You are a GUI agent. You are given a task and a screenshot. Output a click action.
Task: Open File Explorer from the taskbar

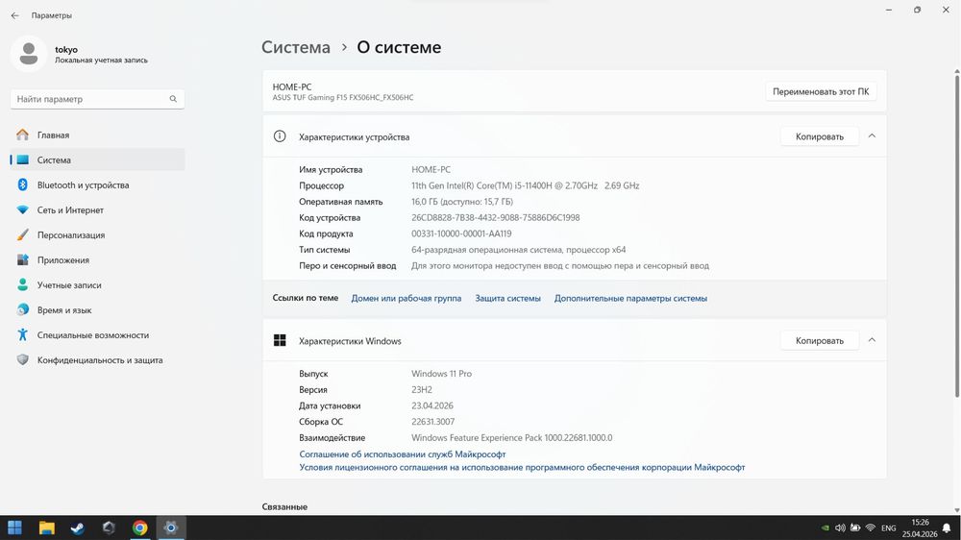click(x=46, y=528)
